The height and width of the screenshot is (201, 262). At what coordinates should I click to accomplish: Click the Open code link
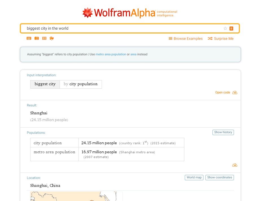(x=222, y=93)
